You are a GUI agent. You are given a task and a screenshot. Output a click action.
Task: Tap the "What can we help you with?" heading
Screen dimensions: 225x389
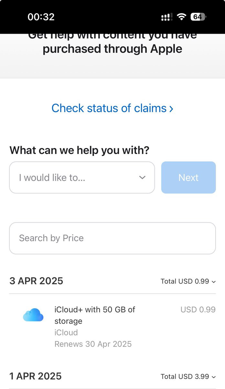tap(79, 150)
